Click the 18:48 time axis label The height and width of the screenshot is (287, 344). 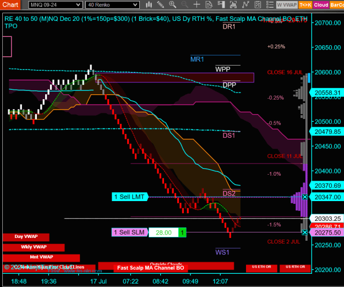coord(19,281)
